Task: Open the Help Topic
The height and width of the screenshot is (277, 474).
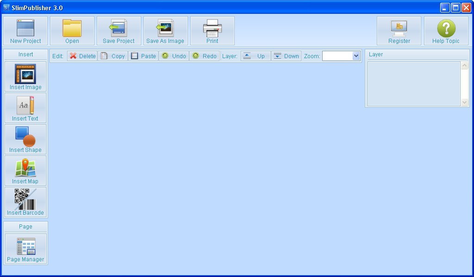Action: pyautogui.click(x=446, y=31)
